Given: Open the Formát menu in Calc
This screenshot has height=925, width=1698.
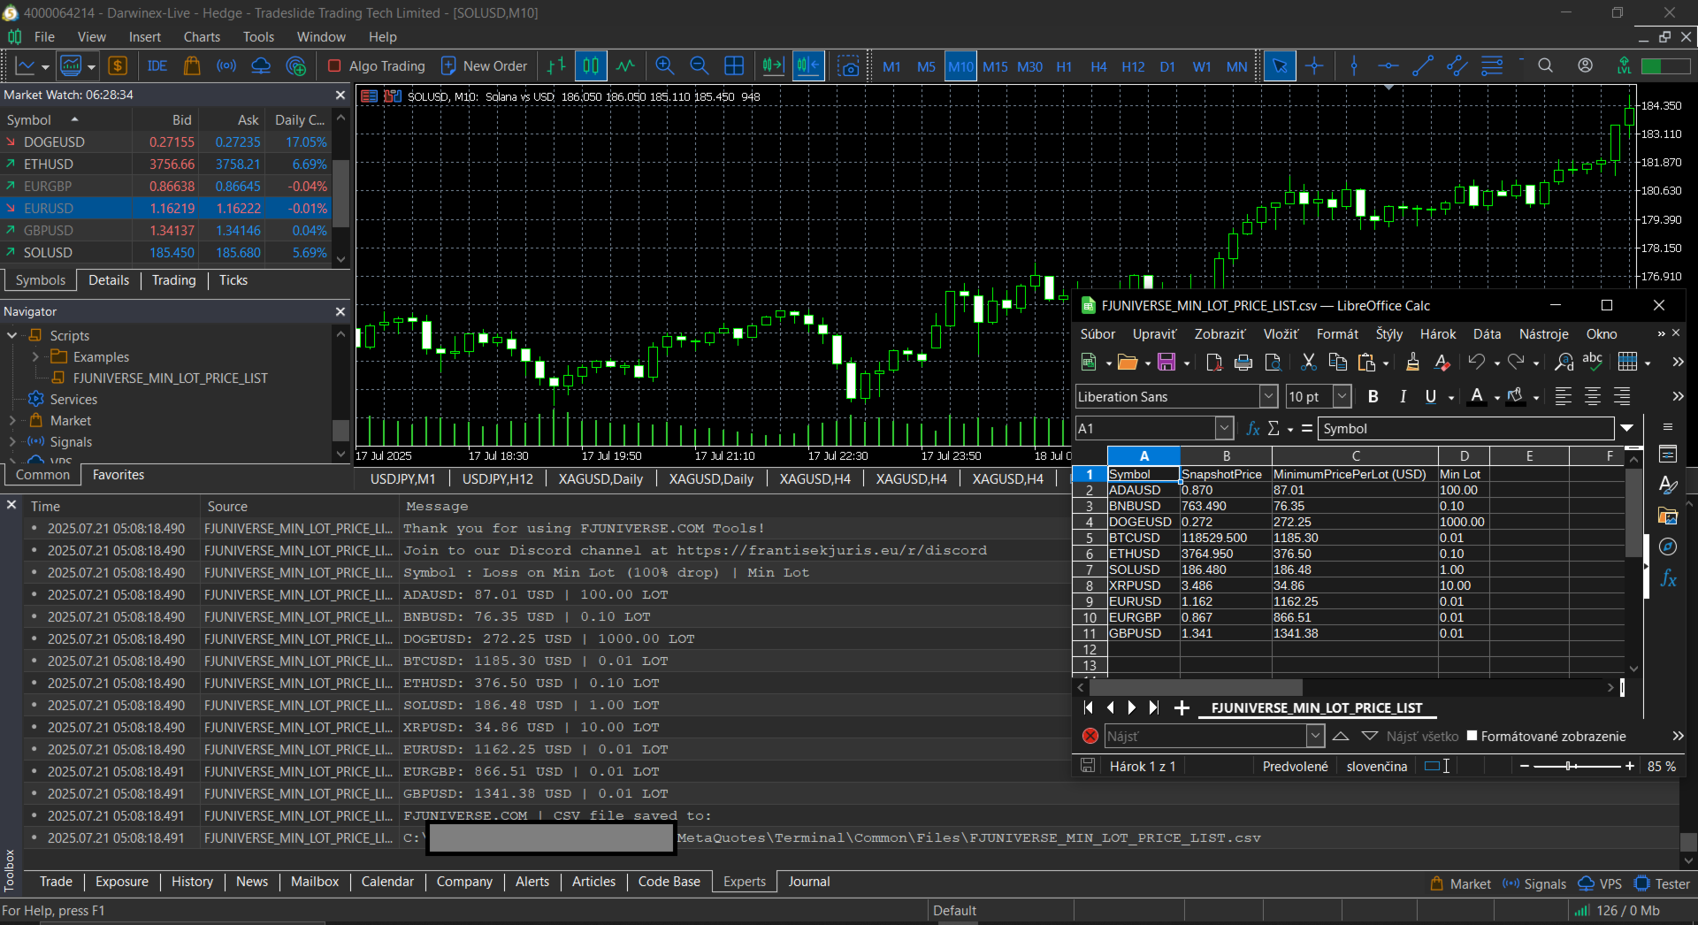Looking at the screenshot, I should 1337,334.
